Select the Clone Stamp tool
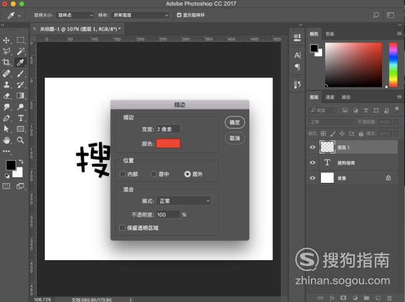Viewport: 405px width, 302px height. click(6, 85)
